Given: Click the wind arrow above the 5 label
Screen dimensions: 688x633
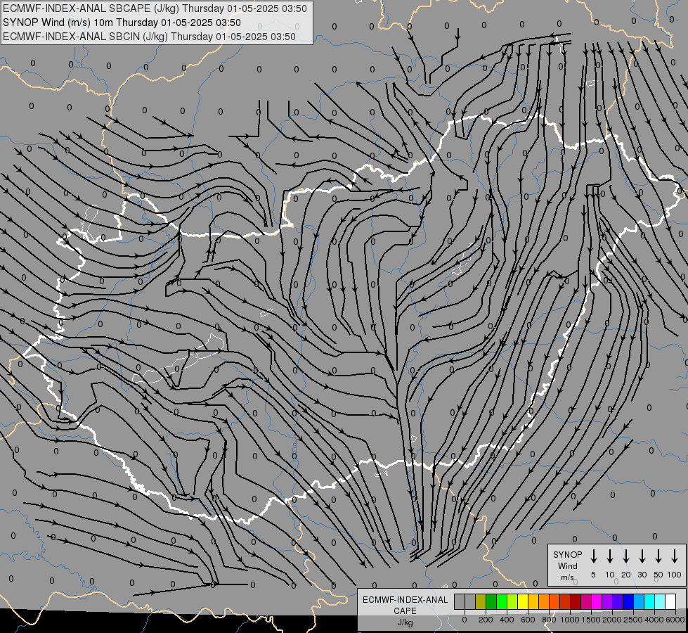Looking at the screenshot, I should pos(593,556).
